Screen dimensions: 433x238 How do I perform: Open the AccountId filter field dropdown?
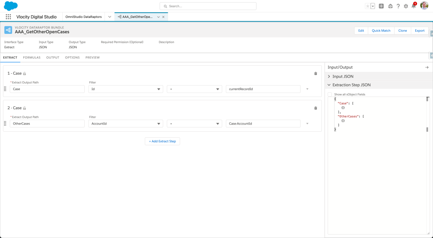click(x=126, y=124)
